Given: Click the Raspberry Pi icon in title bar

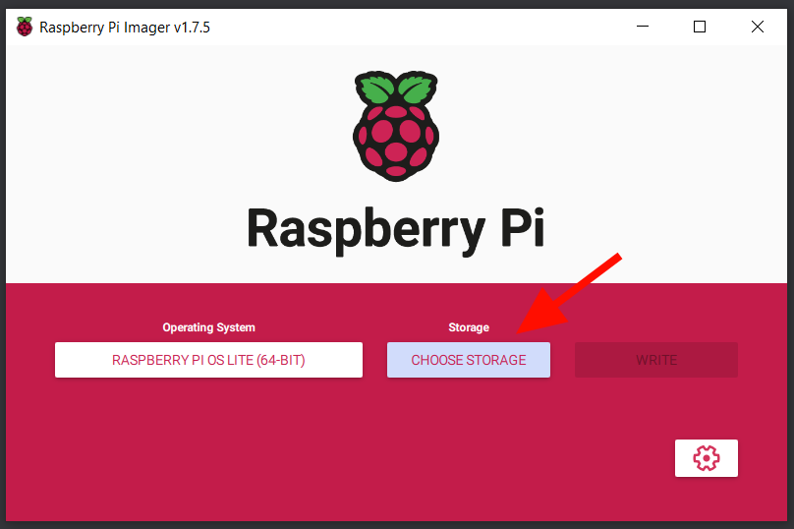Looking at the screenshot, I should click(x=25, y=27).
